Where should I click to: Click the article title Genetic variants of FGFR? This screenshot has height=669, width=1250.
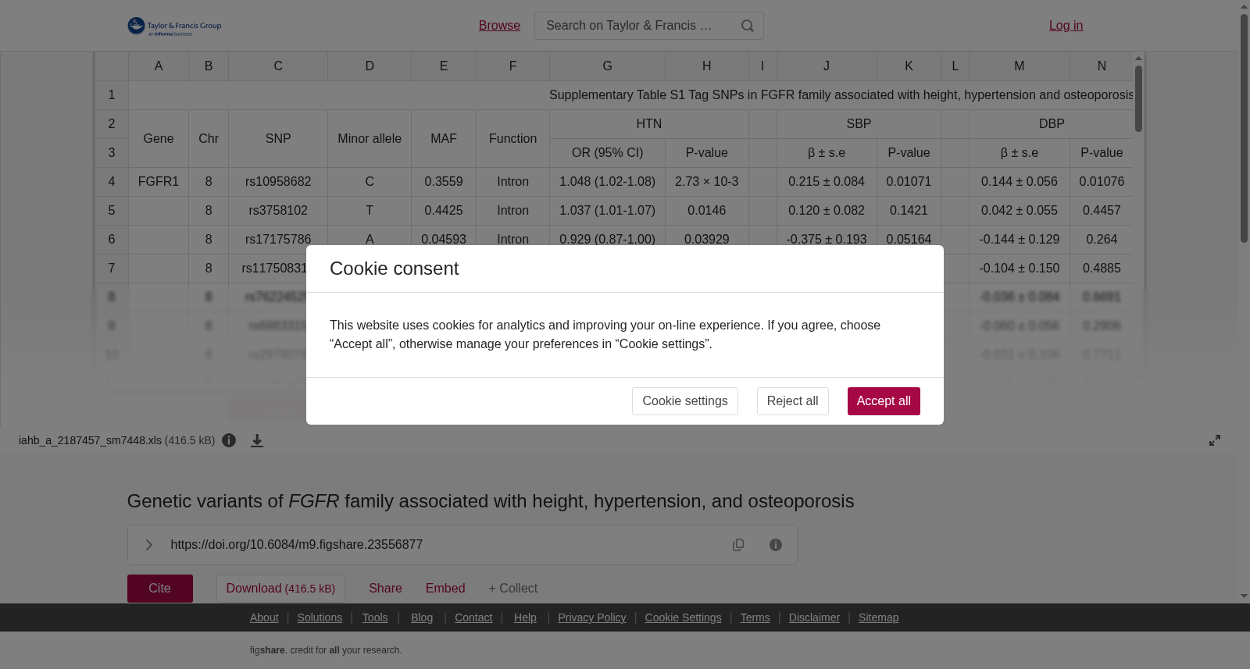coord(491,501)
